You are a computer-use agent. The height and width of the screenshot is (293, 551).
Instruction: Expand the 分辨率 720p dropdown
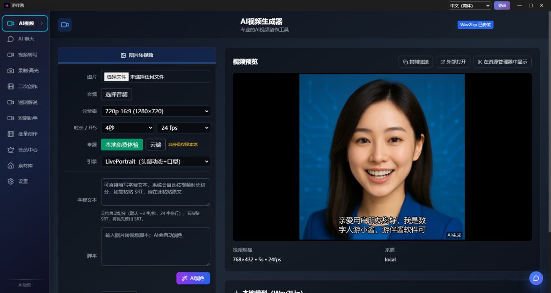pyautogui.click(x=156, y=111)
